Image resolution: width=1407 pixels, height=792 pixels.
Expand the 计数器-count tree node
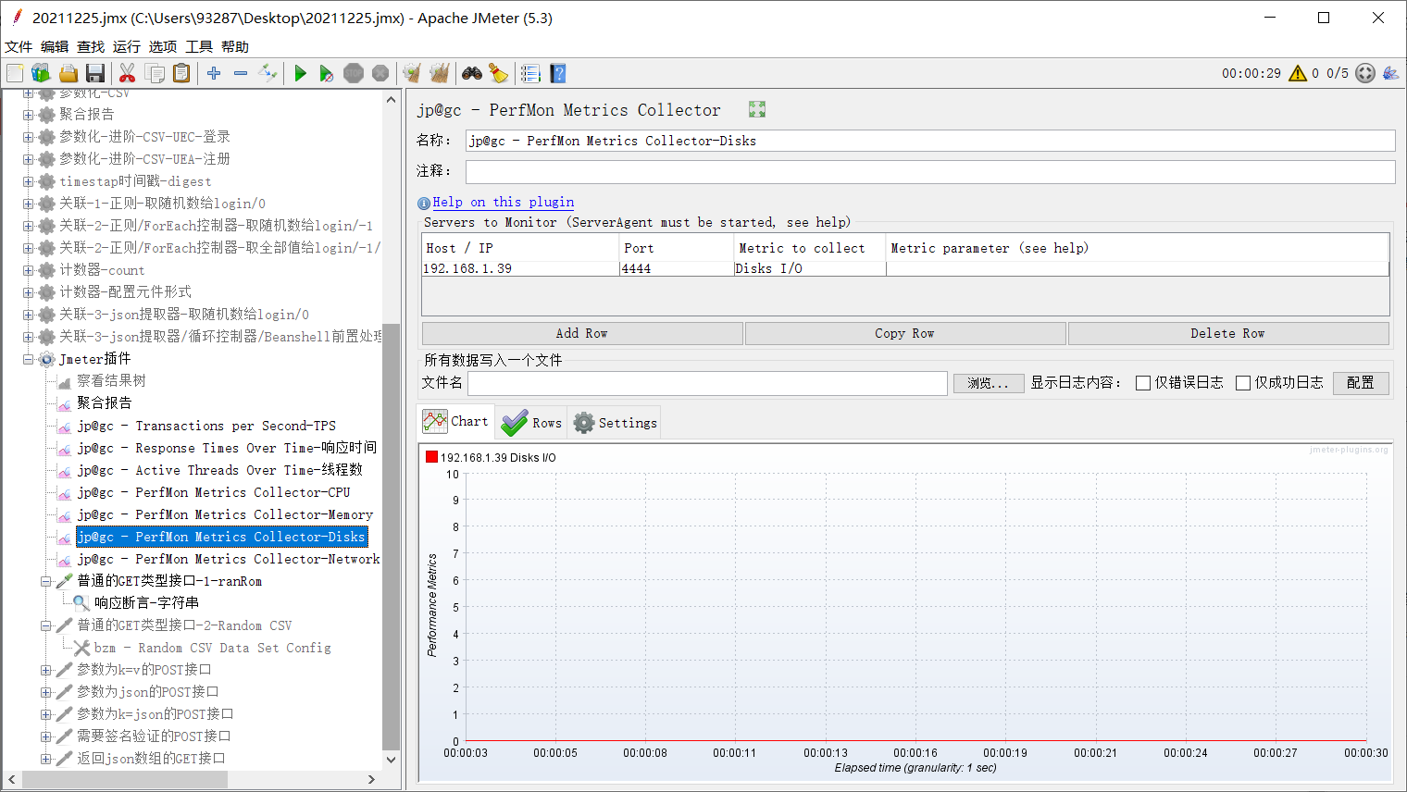[28, 270]
